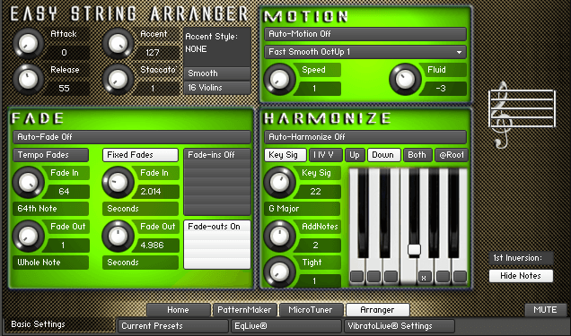Click the Key Sig knob
The width and height of the screenshot is (571, 336).
[279, 183]
